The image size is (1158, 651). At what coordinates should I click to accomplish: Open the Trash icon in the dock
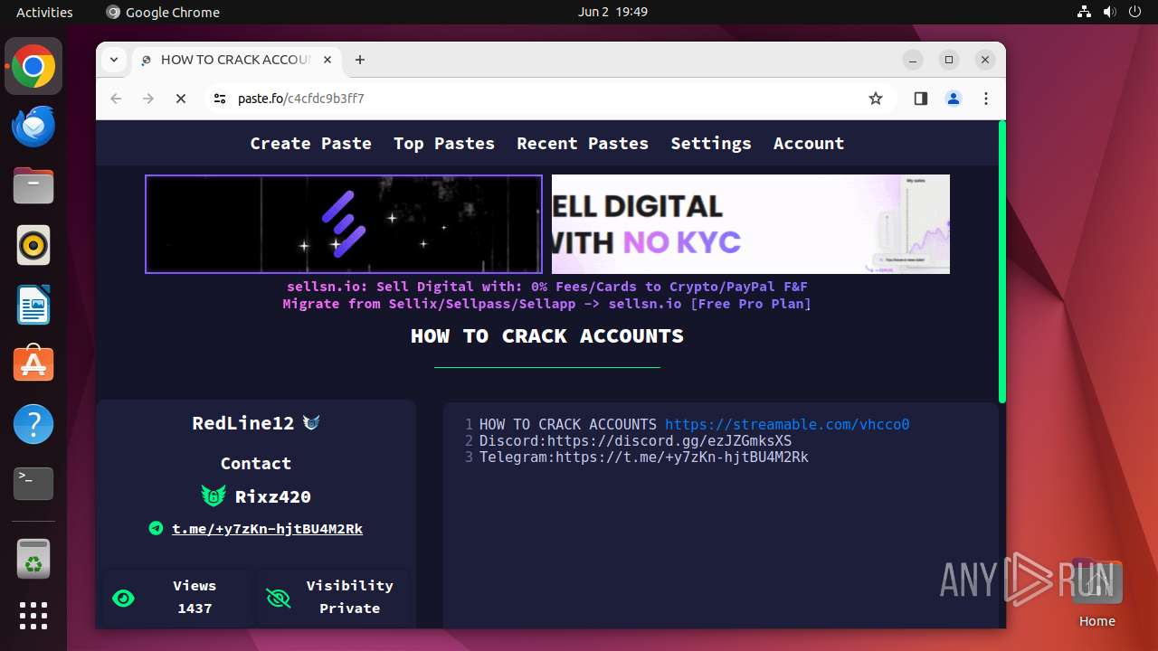(33, 559)
